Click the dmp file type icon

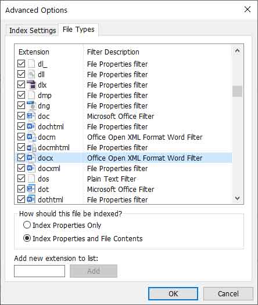pyautogui.click(x=31, y=95)
